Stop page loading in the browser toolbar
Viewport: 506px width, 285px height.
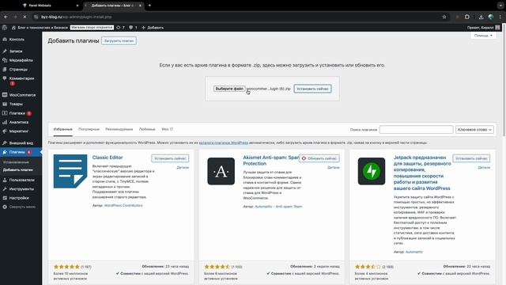25,17
